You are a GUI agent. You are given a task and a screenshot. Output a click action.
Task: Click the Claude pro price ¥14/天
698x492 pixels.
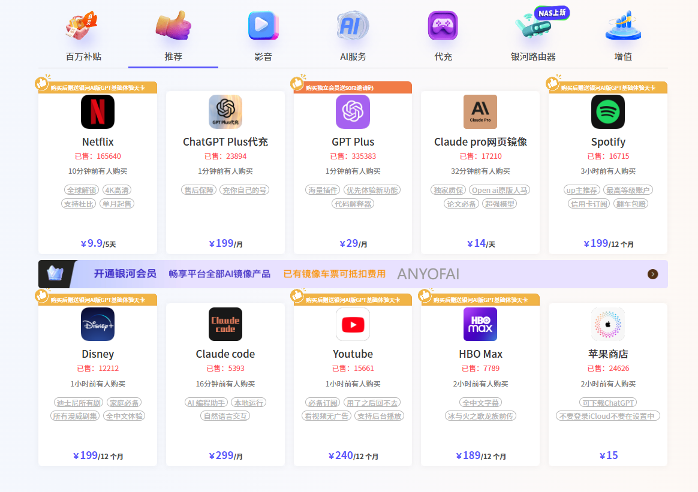pyautogui.click(x=481, y=243)
